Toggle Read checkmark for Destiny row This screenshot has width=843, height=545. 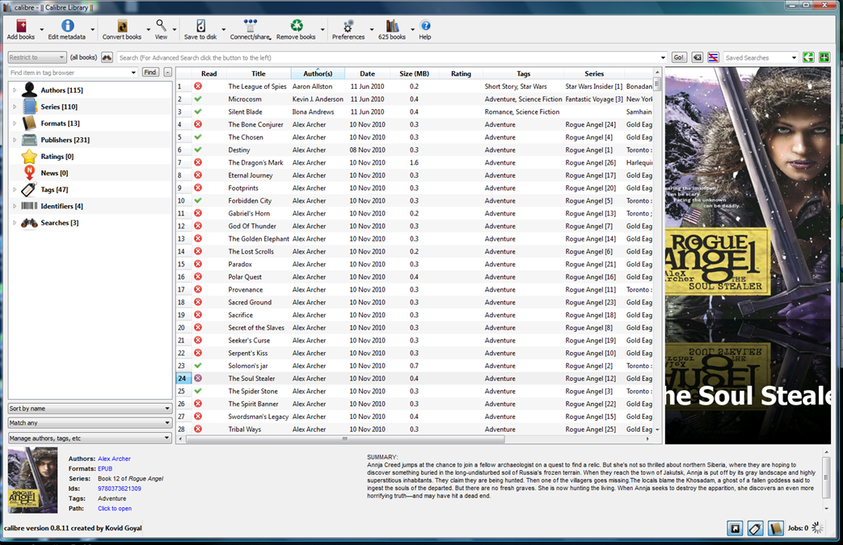[x=198, y=150]
